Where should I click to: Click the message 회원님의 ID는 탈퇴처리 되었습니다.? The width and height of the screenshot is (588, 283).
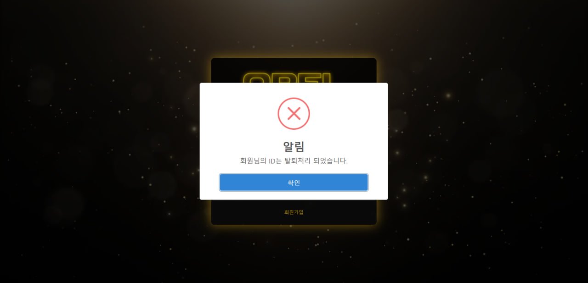click(294, 161)
